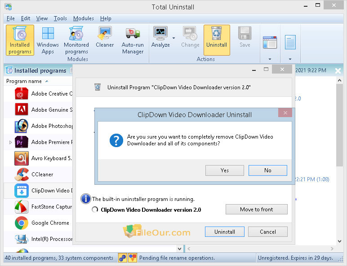Click the shapes status bar icon
This screenshot has width=347, height=266.
tap(133, 257)
